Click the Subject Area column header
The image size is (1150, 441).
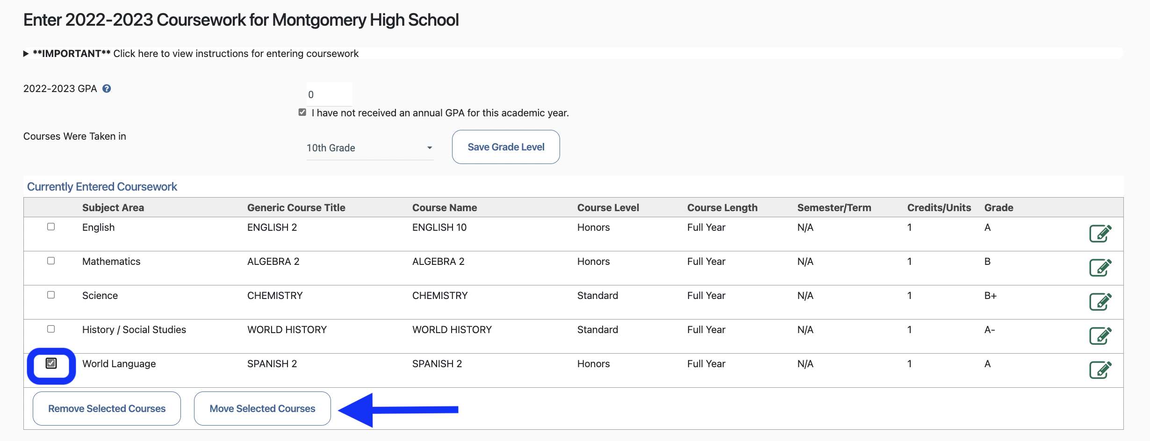[113, 208]
